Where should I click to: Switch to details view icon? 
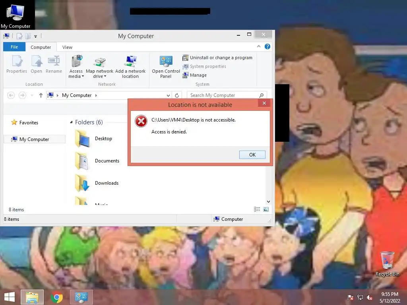tap(257, 209)
